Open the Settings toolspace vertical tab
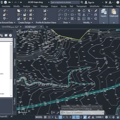 [15, 62]
